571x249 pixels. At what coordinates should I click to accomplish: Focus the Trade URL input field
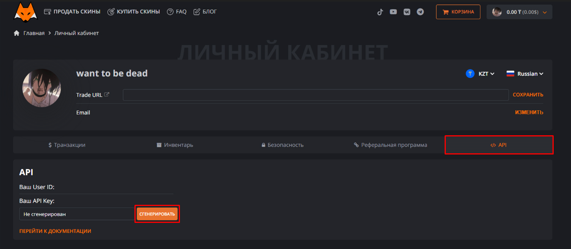click(x=316, y=95)
